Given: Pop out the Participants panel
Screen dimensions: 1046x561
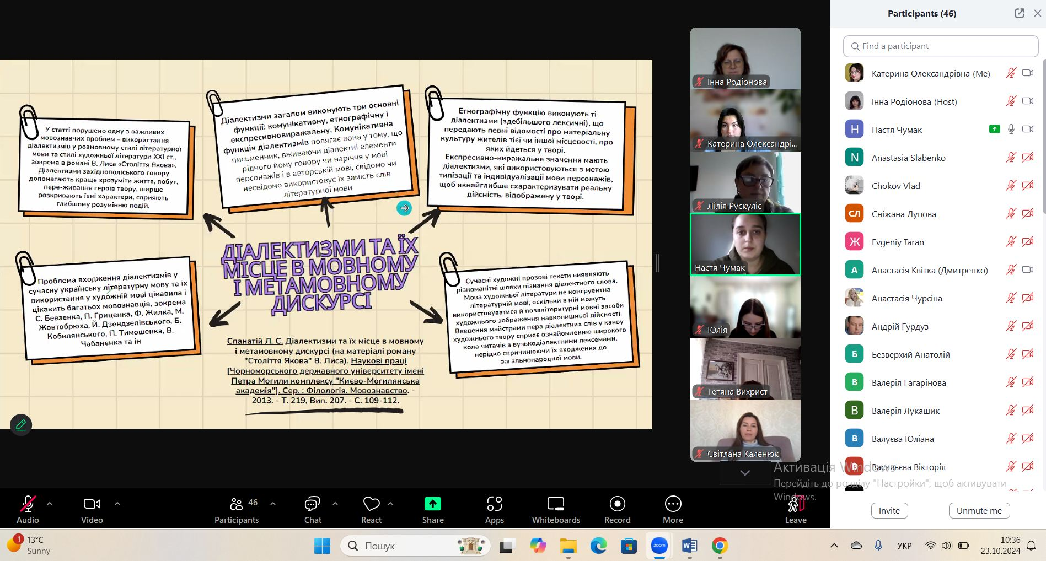Looking at the screenshot, I should pyautogui.click(x=1019, y=13).
